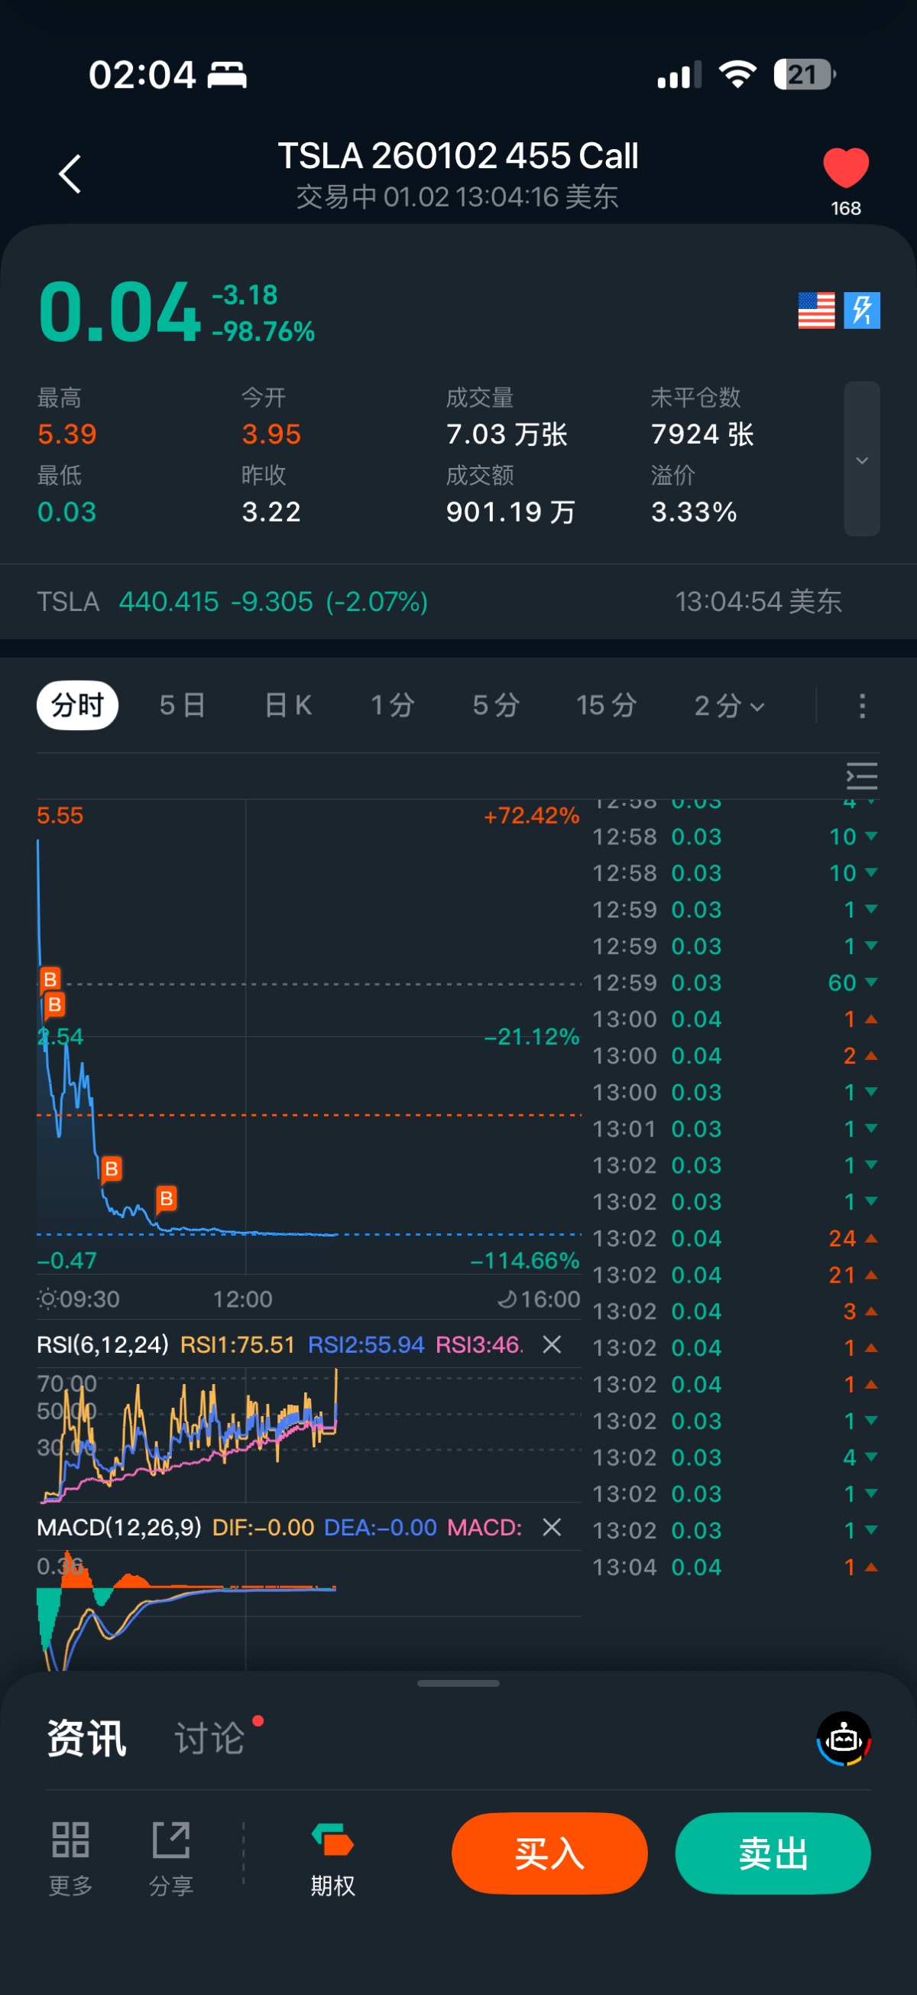Tap the 分享 share icon
917x1995 pixels.
click(x=171, y=1858)
